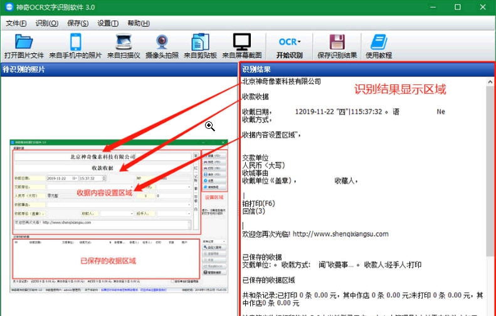Image resolution: width=496 pixels, height=316 pixels.
Task: Click result line 人民币〈大写)
Action: click(263, 165)
